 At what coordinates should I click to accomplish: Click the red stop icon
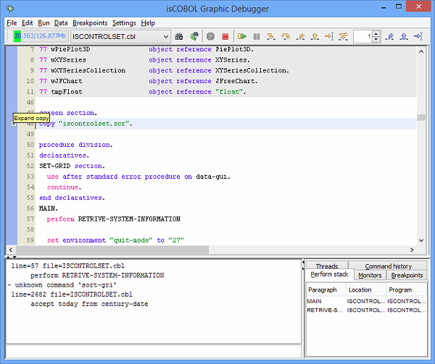point(225,36)
